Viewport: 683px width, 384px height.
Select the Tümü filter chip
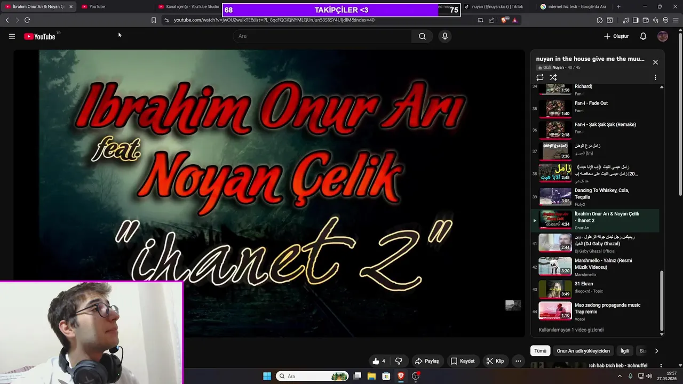pyautogui.click(x=541, y=351)
